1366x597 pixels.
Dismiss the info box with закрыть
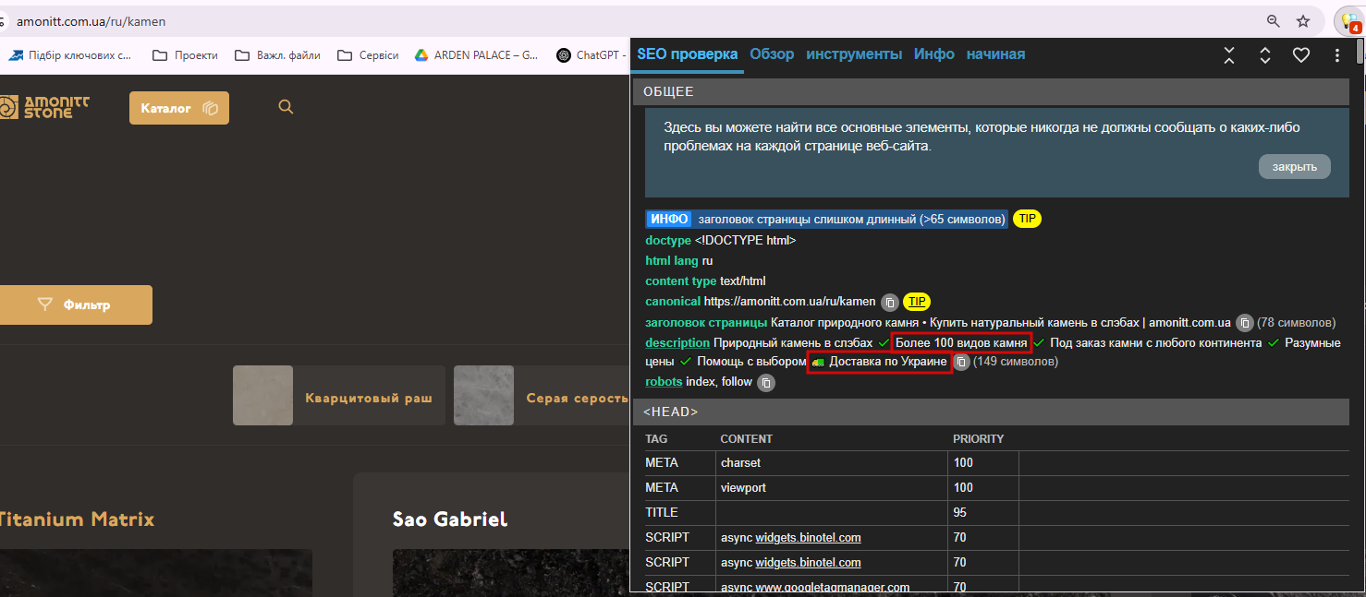click(1294, 167)
